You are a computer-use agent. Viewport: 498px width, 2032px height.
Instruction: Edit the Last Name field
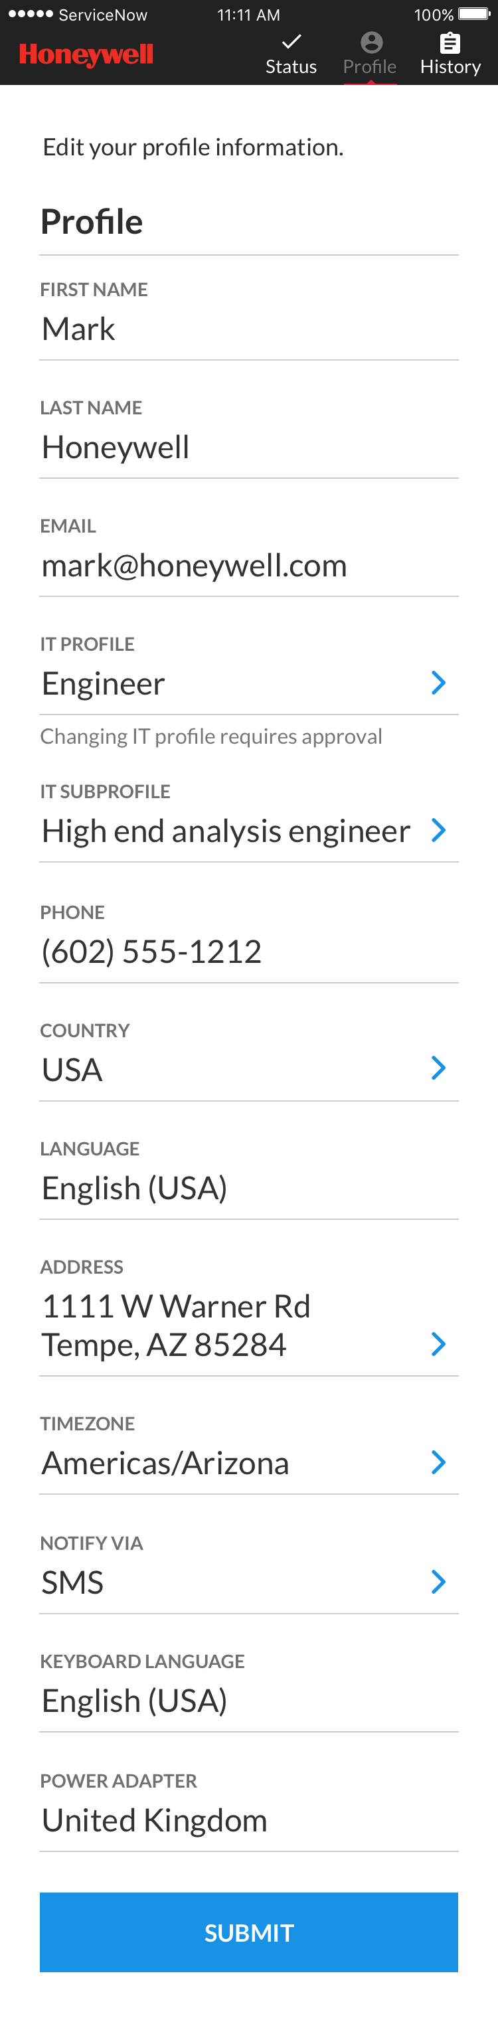tap(237, 448)
